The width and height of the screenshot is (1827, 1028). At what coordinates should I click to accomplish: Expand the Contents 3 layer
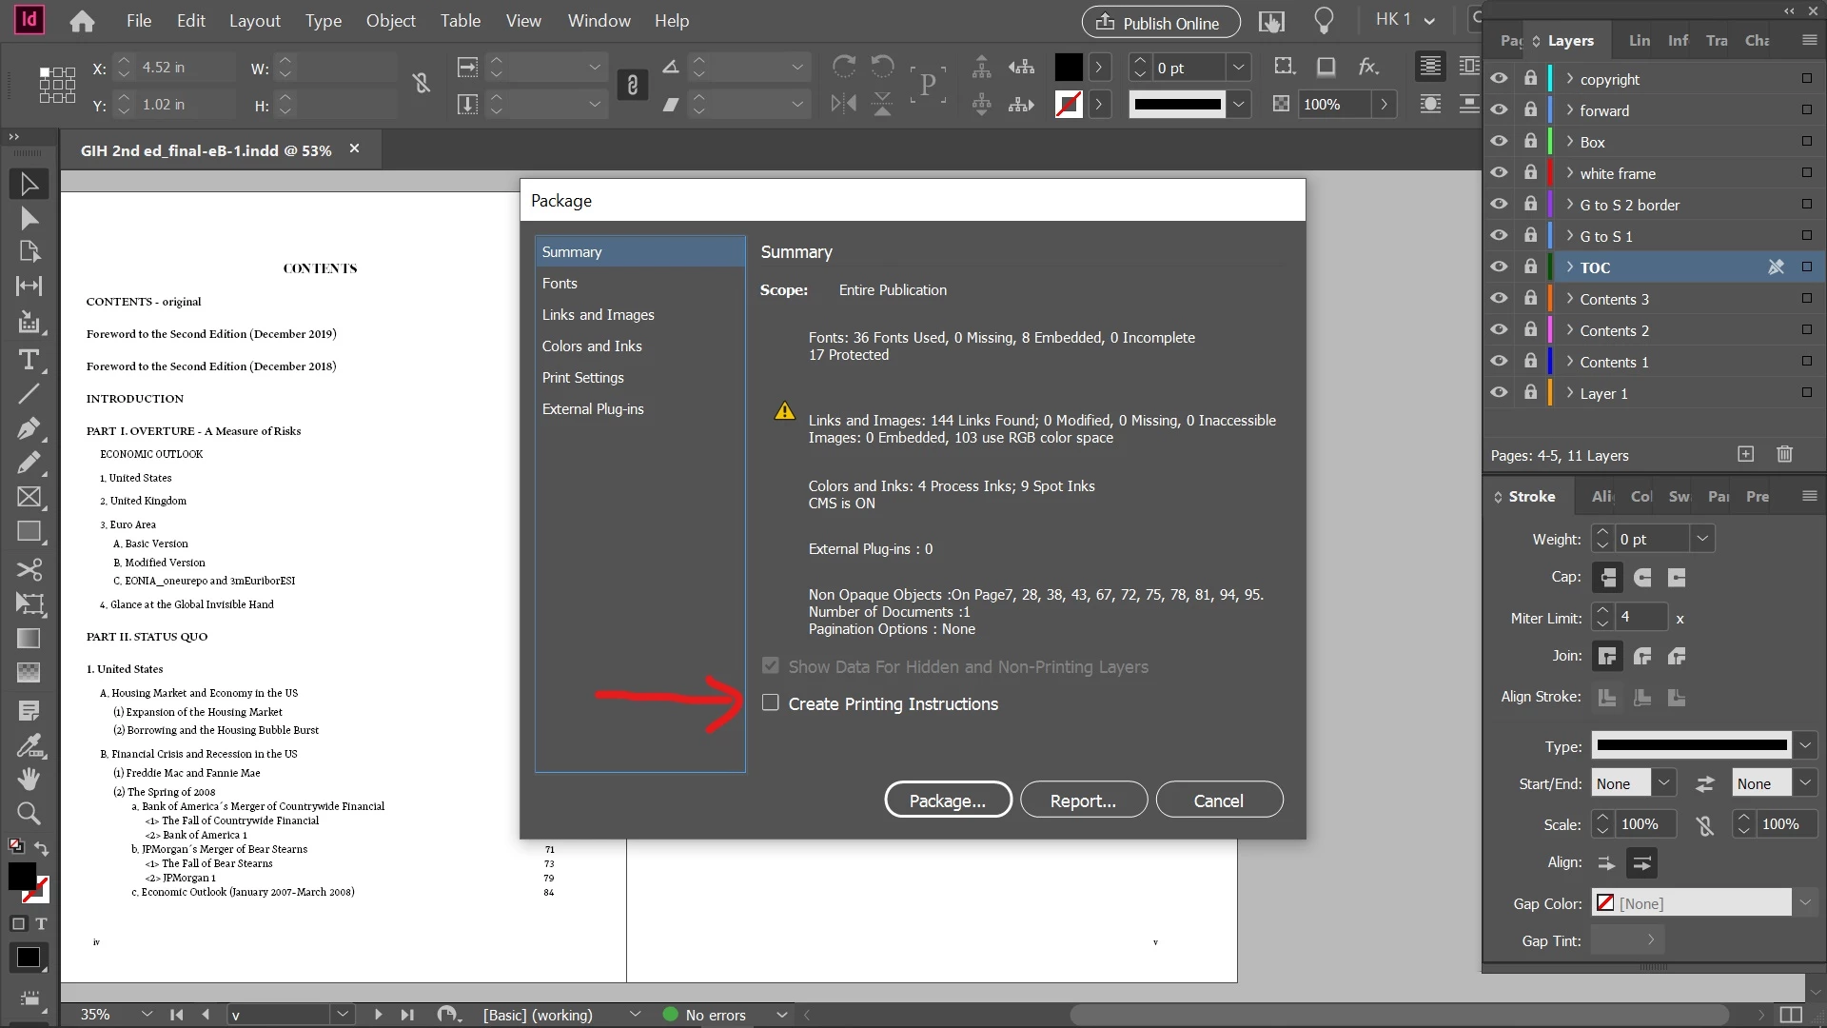(x=1569, y=299)
